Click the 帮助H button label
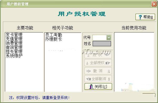This screenshot has height=103, width=158. 148,17
